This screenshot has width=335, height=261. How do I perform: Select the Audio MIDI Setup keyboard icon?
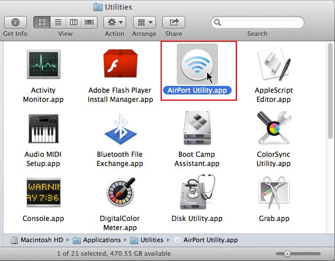pyautogui.click(x=44, y=128)
